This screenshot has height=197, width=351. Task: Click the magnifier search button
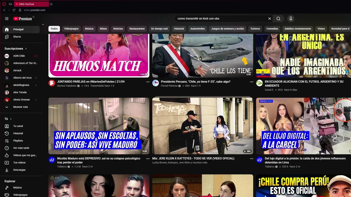click(x=278, y=19)
